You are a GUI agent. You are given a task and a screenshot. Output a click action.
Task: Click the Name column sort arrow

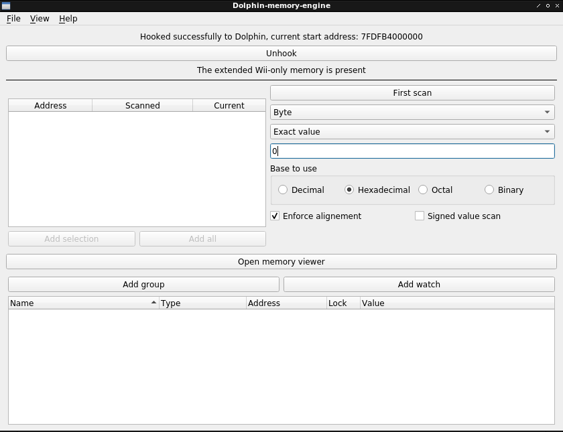pyautogui.click(x=153, y=303)
